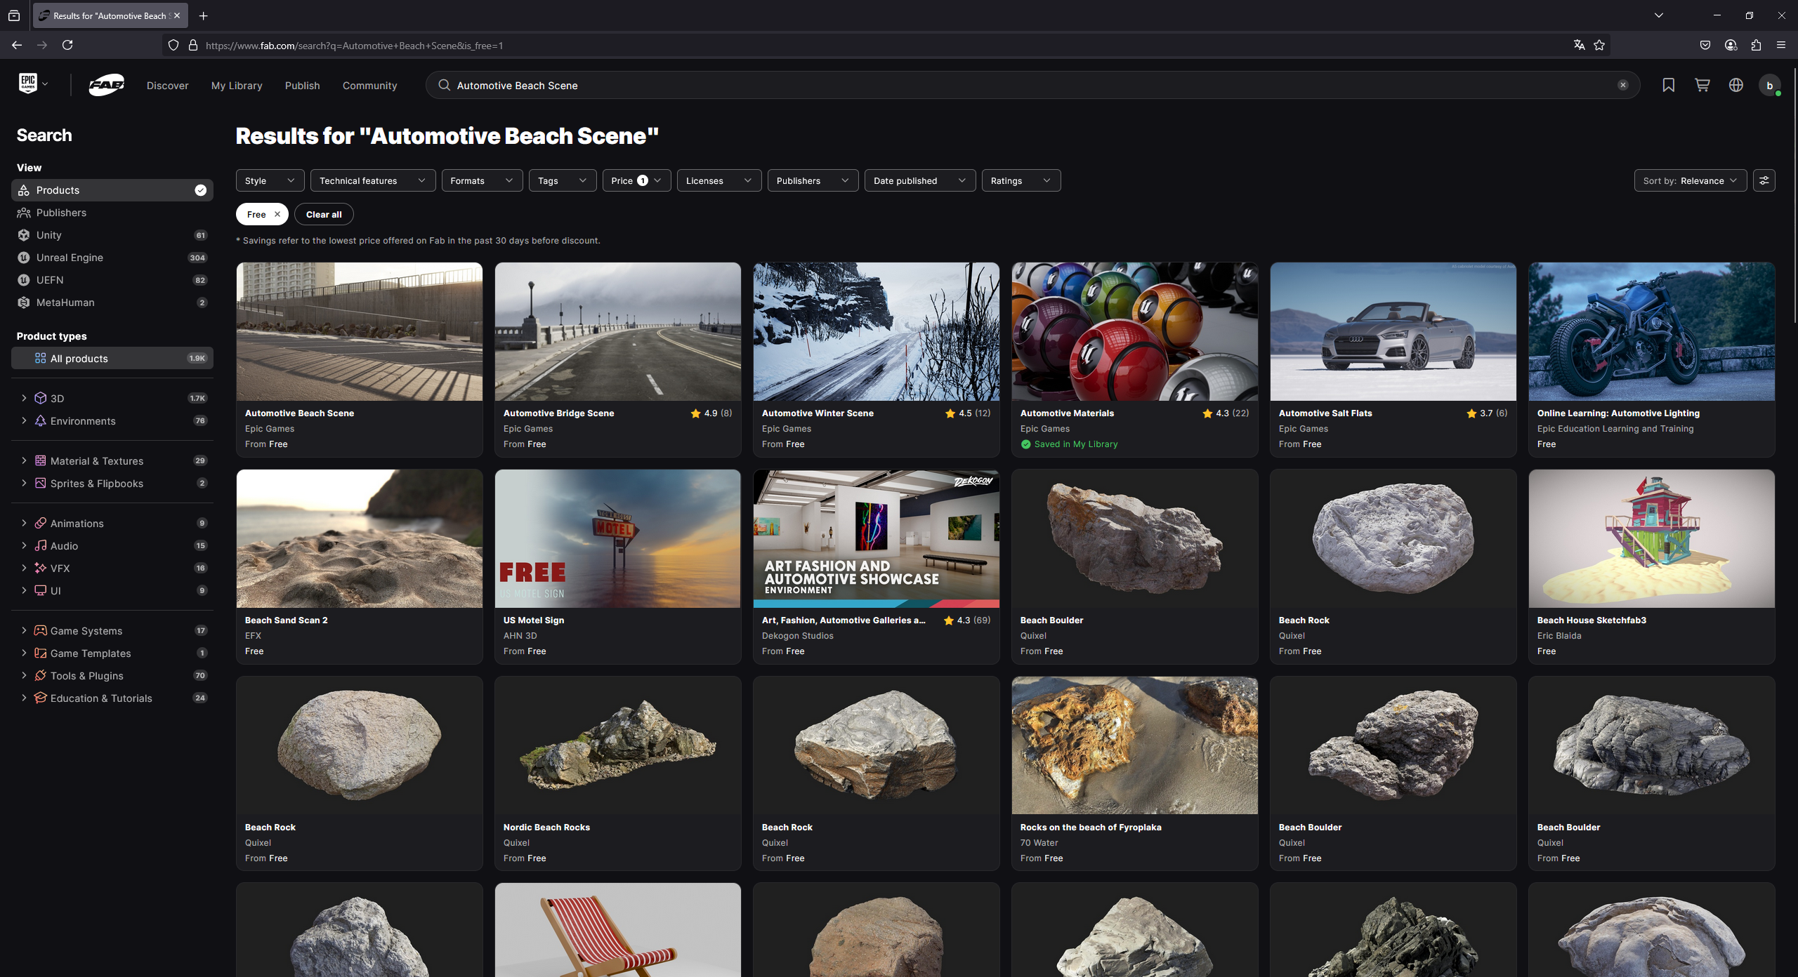Go back in browser history

click(17, 45)
